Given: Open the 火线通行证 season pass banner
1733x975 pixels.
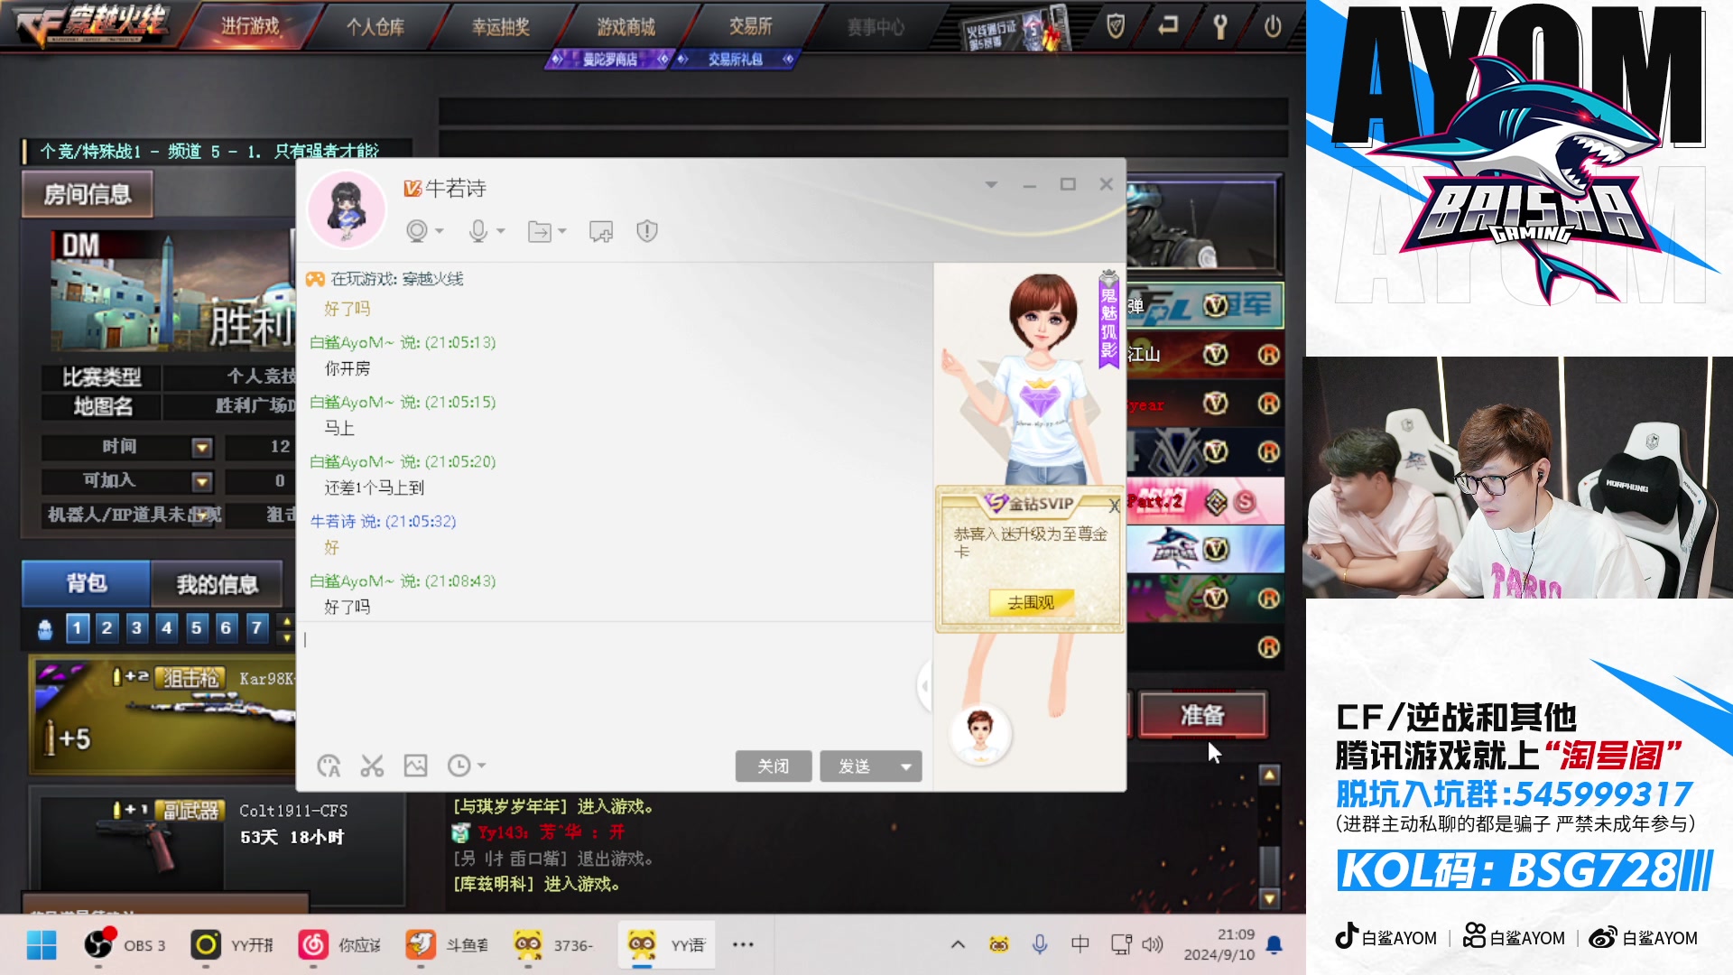Looking at the screenshot, I should point(1016,29).
